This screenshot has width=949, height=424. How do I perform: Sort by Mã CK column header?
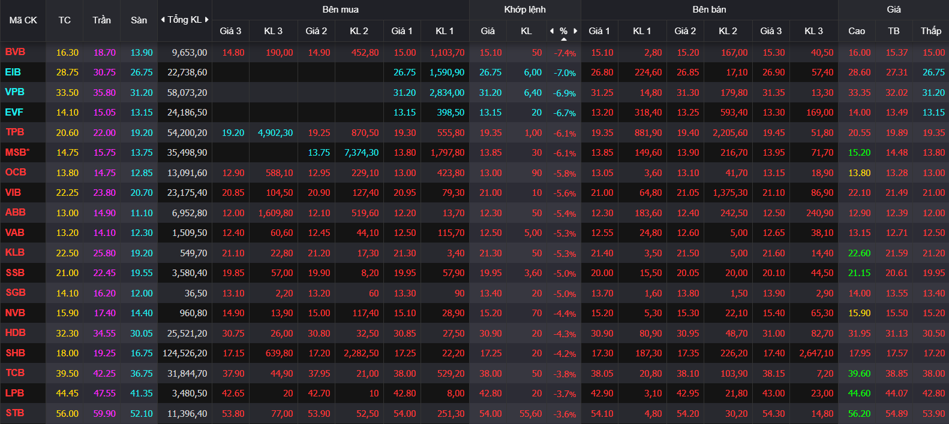coord(23,20)
